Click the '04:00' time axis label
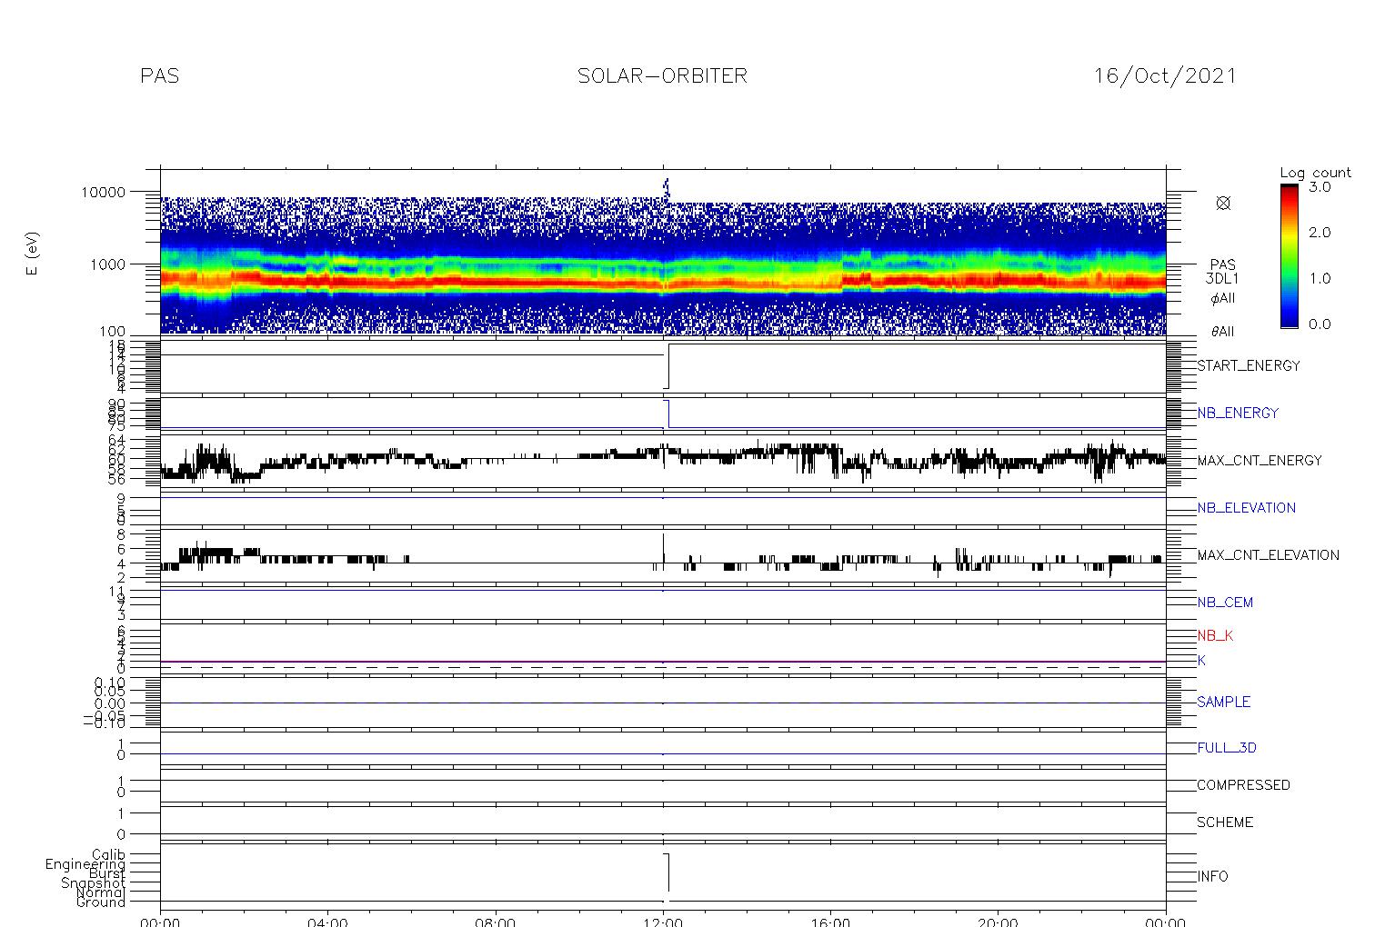Image resolution: width=1375 pixels, height=927 pixels. tap(327, 922)
